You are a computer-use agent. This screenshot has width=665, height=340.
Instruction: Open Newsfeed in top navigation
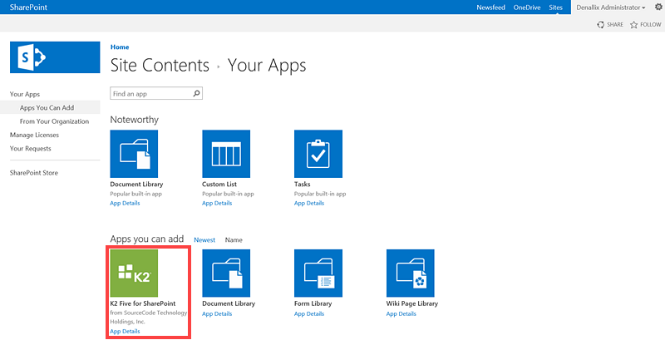(490, 7)
